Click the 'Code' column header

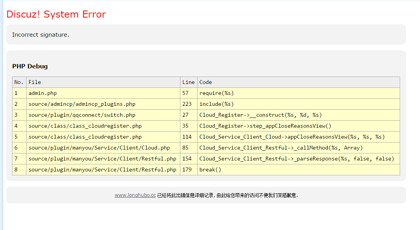click(298, 82)
